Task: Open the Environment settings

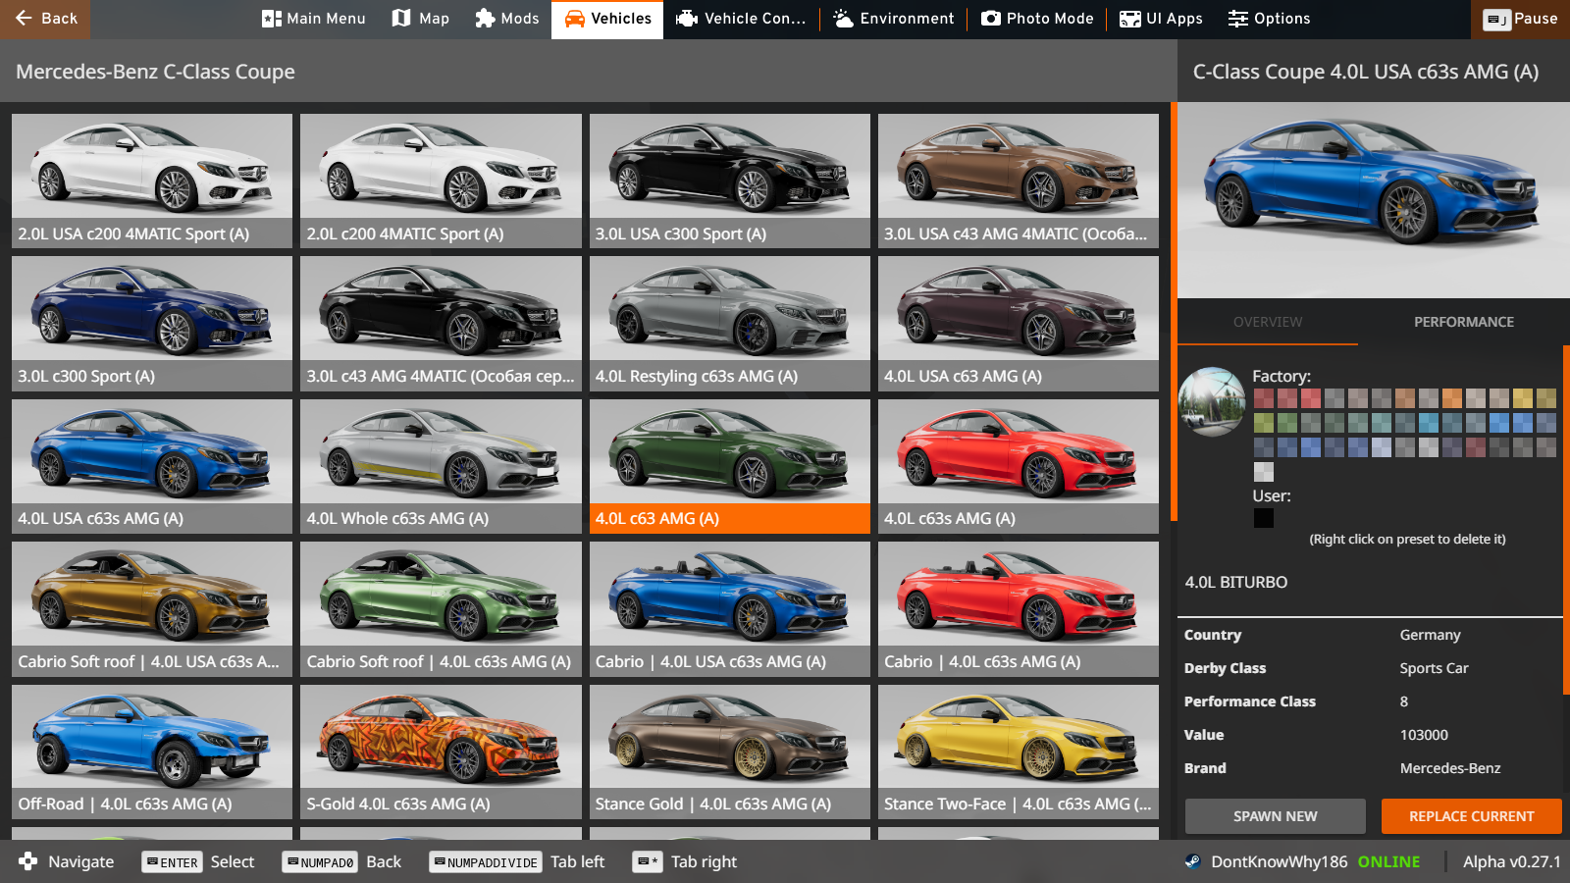Action: click(893, 19)
